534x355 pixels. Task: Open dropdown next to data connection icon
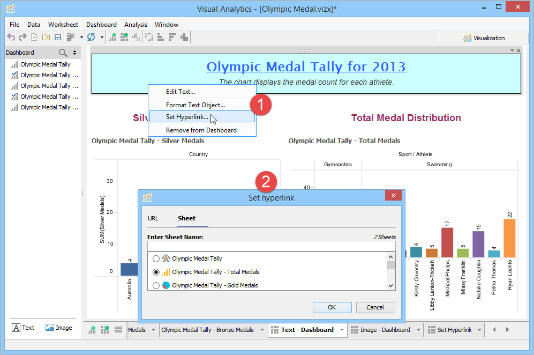(81, 37)
